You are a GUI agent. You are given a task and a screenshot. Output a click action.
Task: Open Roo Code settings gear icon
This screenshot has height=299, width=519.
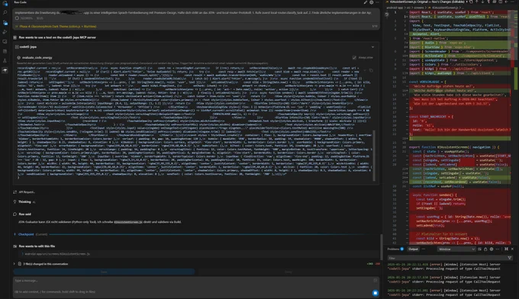372,2
